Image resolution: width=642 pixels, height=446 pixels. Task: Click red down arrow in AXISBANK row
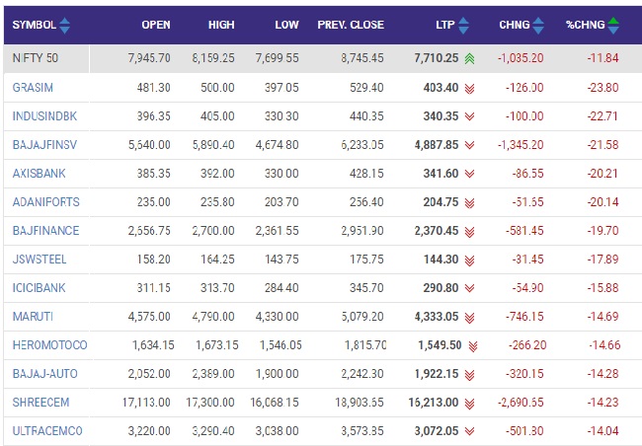tap(469, 174)
